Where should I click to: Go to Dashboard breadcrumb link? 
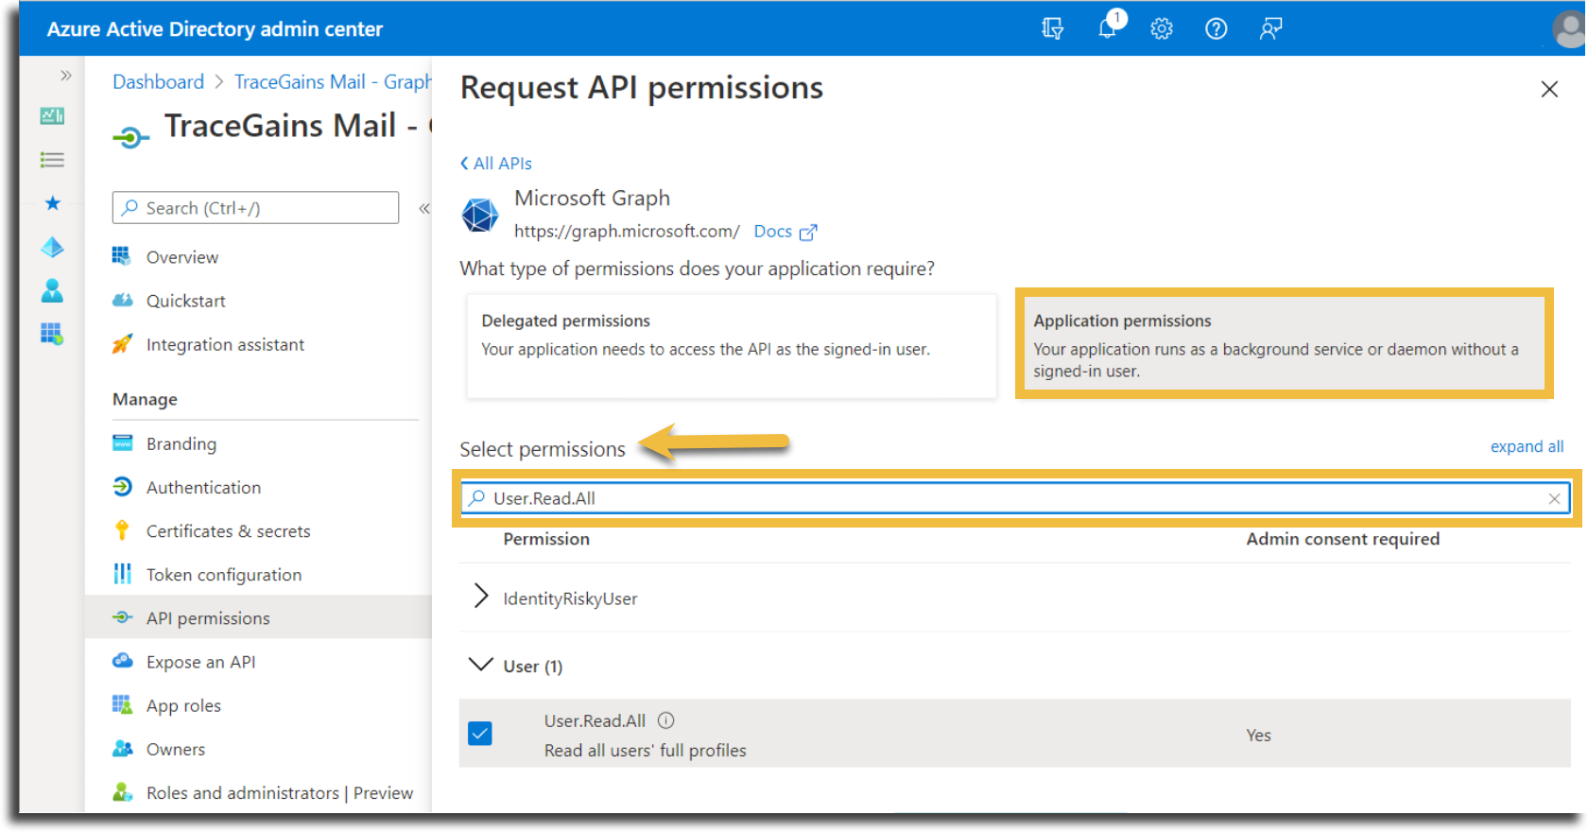(158, 82)
